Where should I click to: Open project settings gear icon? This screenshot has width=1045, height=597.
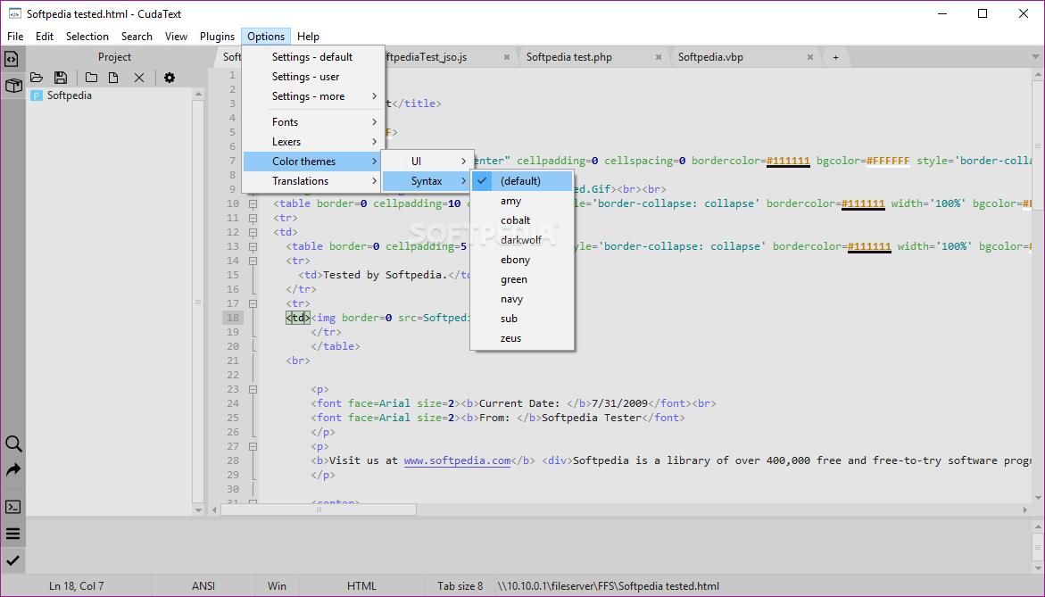169,78
